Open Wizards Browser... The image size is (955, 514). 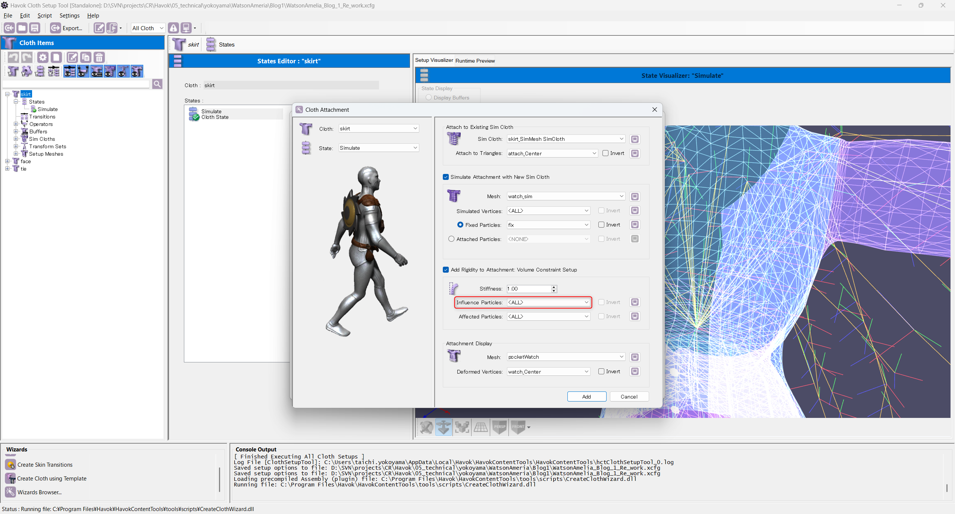tap(39, 492)
